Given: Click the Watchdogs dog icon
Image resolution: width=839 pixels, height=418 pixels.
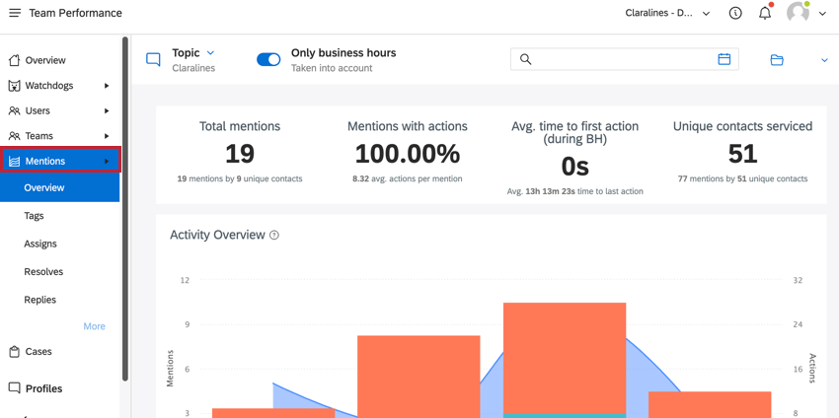Looking at the screenshot, I should coord(15,86).
